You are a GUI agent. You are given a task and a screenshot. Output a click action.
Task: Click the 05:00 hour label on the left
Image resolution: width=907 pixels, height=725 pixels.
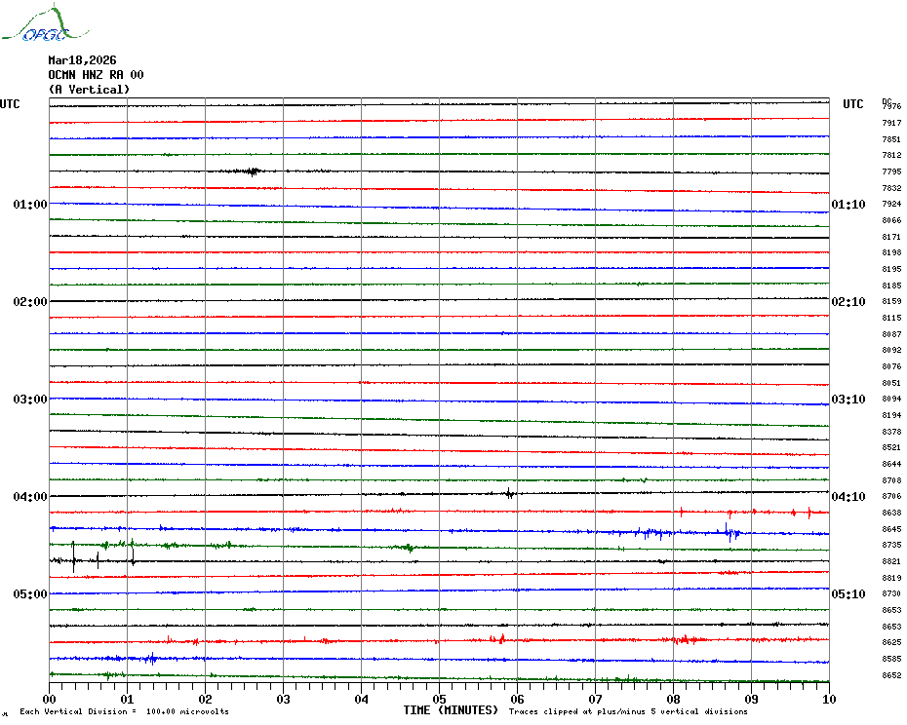click(x=30, y=594)
